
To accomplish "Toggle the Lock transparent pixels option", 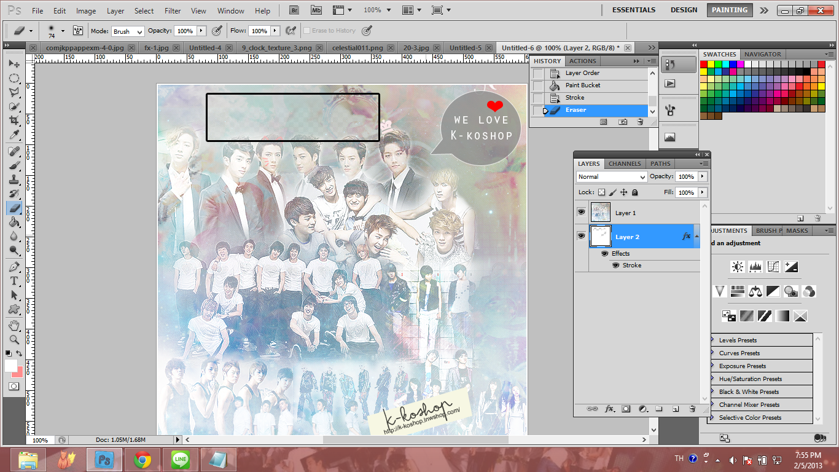I will pos(602,192).
